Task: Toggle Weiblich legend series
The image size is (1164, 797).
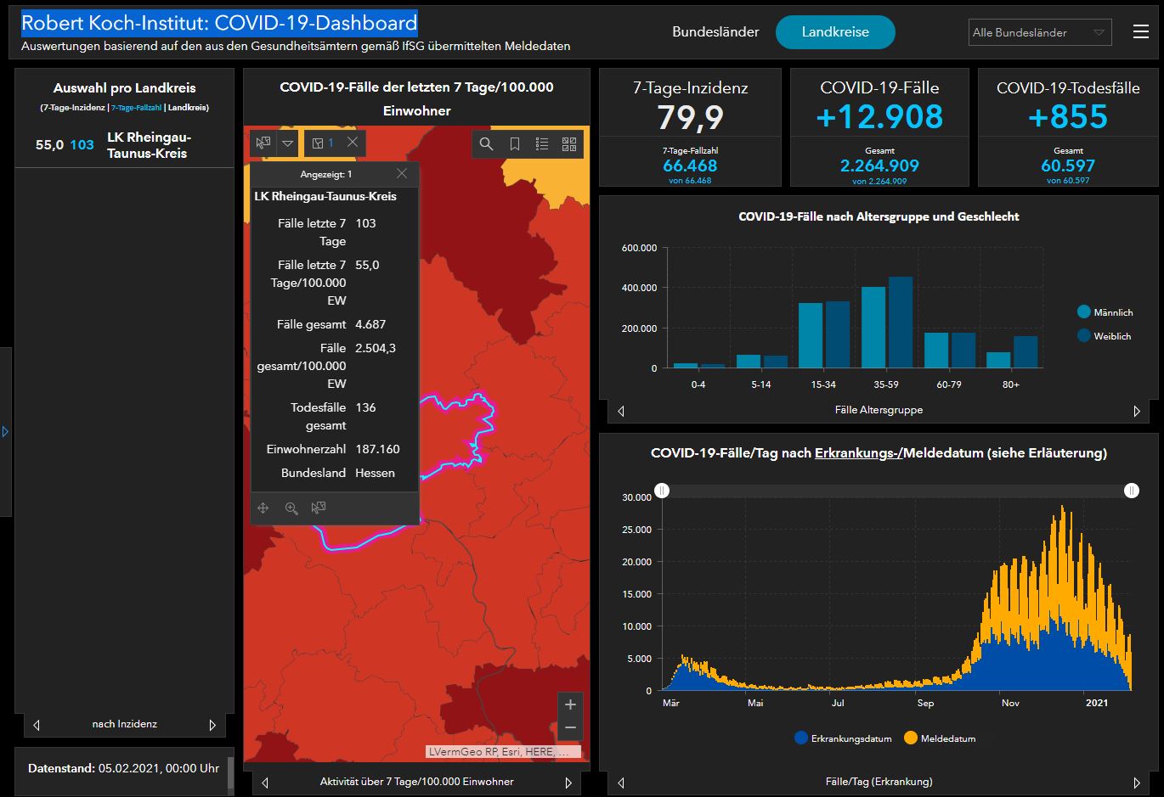Action: coord(1104,336)
